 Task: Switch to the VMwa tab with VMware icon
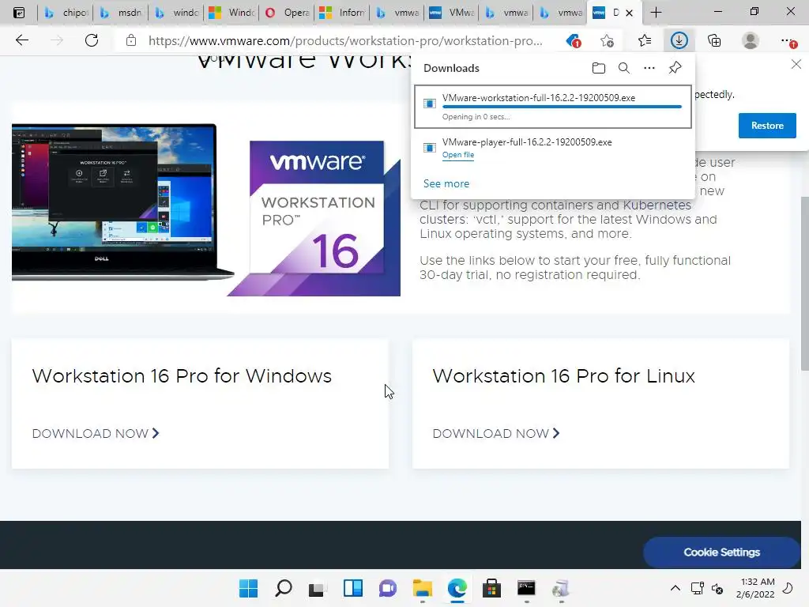click(453, 13)
